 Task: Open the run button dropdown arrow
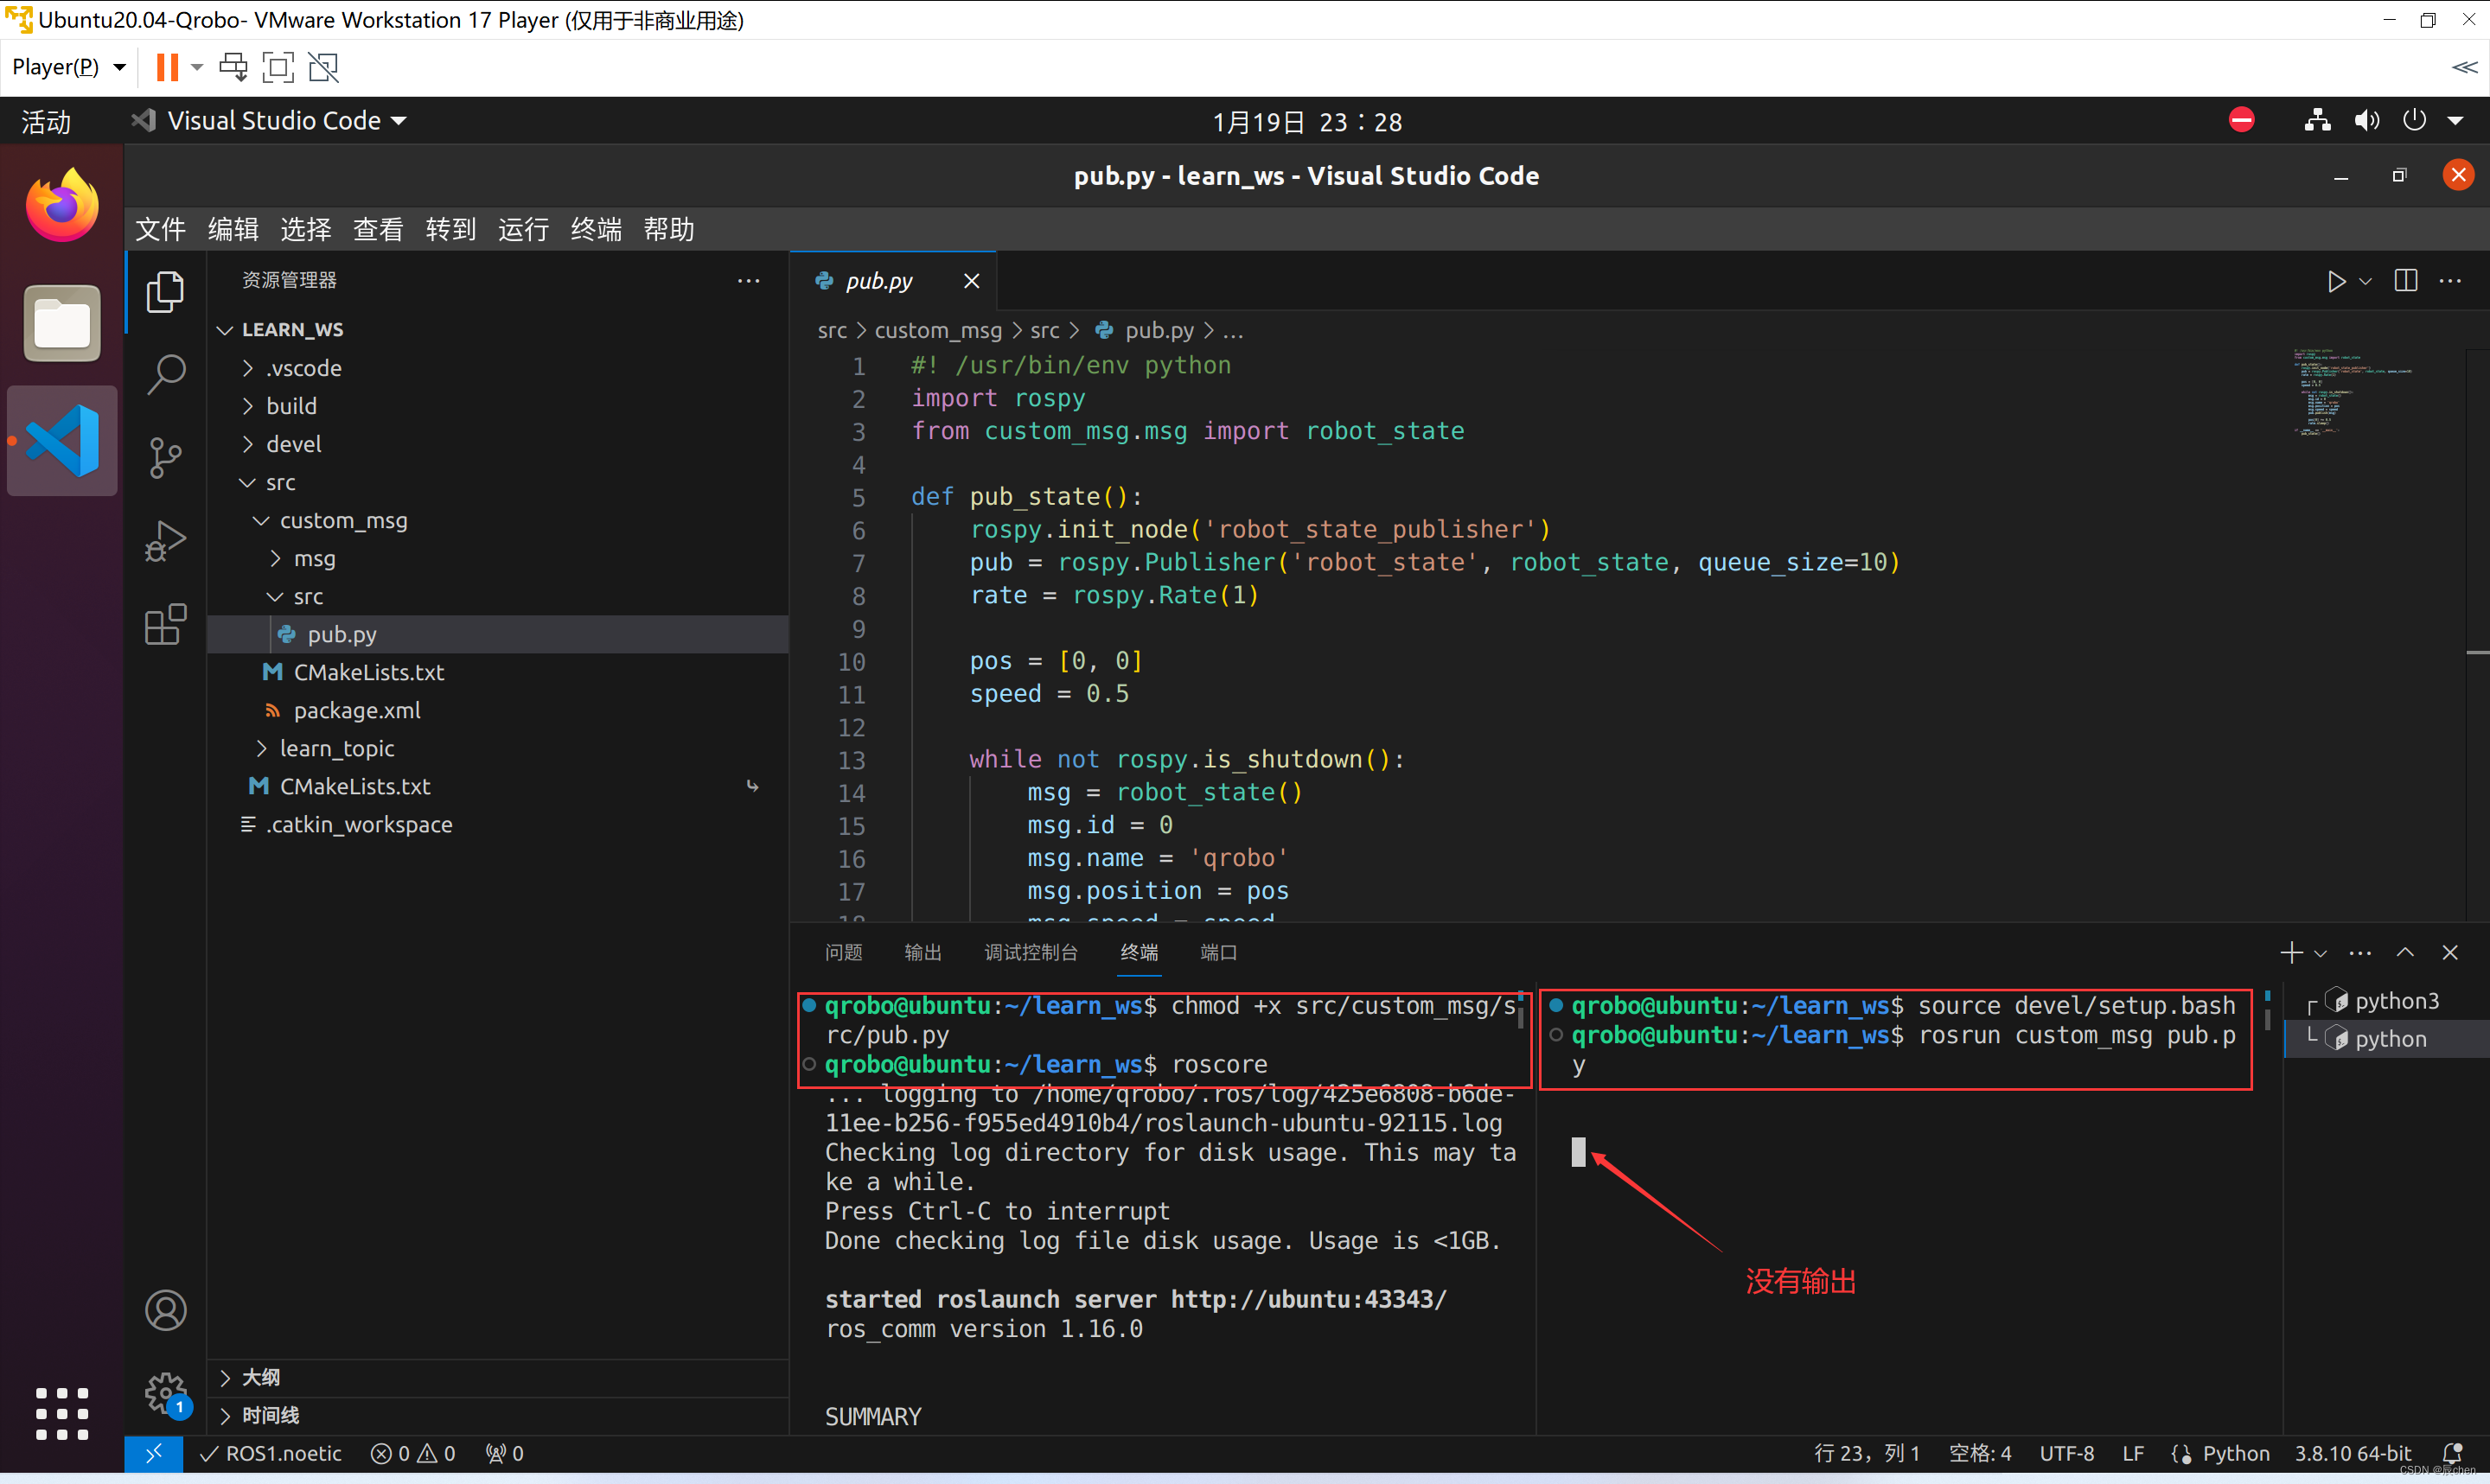point(2366,282)
